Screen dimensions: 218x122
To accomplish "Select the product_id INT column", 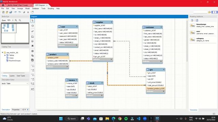I will tap(58, 58).
